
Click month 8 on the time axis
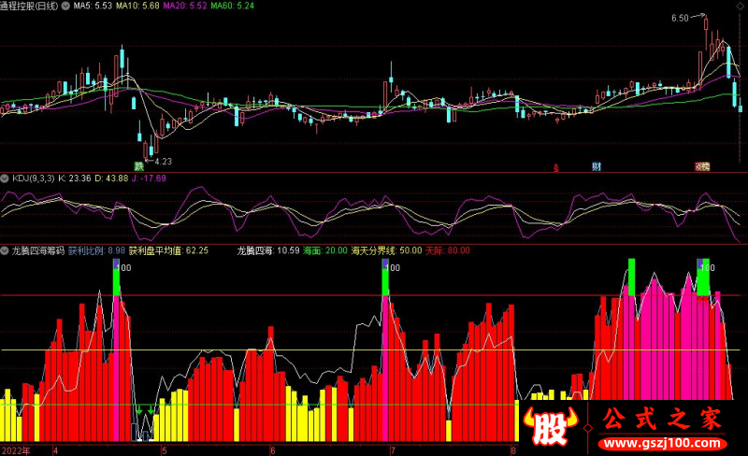pos(513,450)
